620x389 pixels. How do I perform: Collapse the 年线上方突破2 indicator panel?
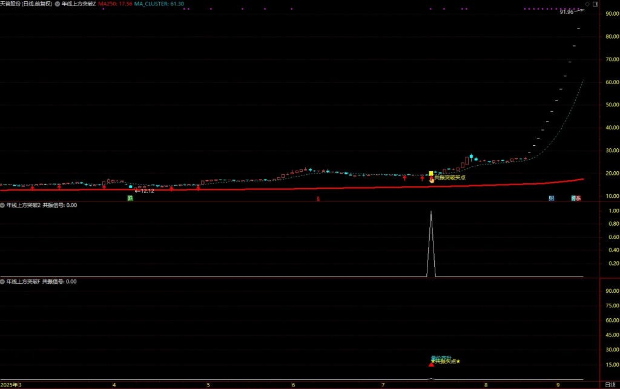(2, 205)
